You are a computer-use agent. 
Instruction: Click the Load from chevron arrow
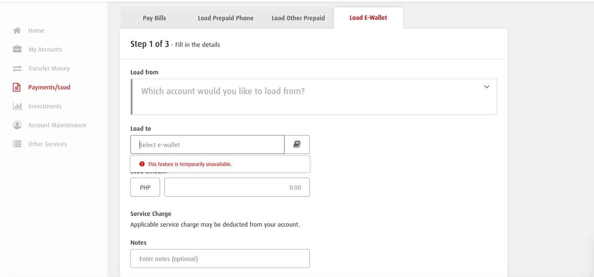point(487,87)
